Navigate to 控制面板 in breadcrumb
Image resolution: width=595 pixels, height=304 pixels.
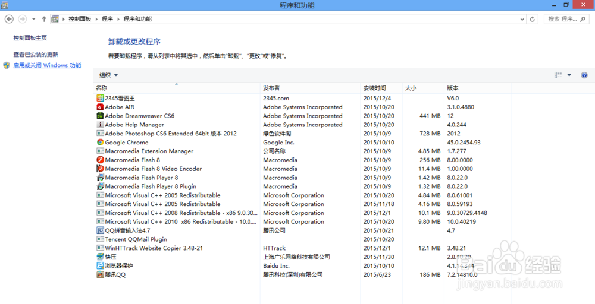[80, 19]
